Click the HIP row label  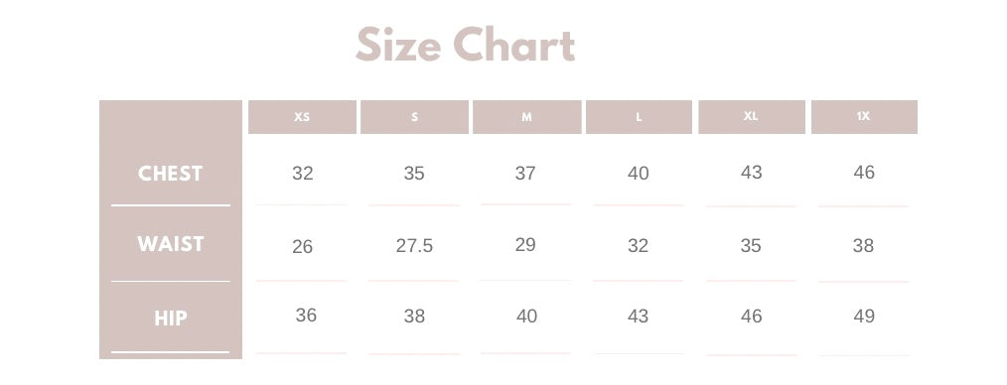170,319
